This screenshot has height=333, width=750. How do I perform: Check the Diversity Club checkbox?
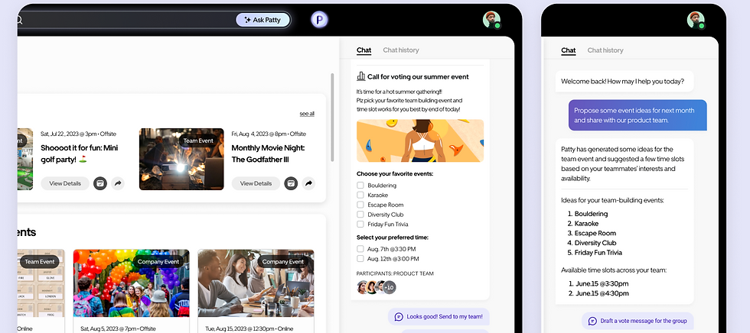[x=360, y=214]
